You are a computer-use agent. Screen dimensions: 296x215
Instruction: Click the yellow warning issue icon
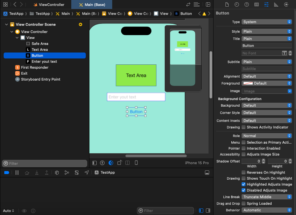pyautogui.click(x=204, y=14)
